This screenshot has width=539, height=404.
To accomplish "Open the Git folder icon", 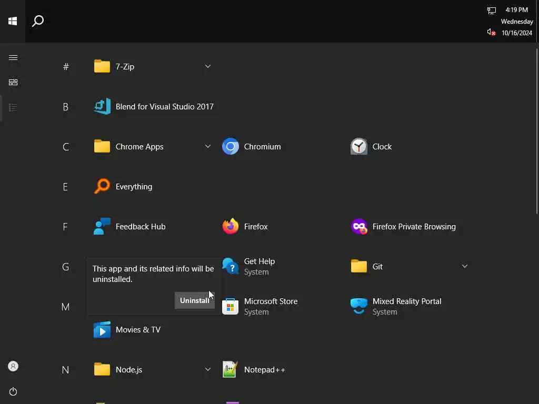I will [359, 266].
